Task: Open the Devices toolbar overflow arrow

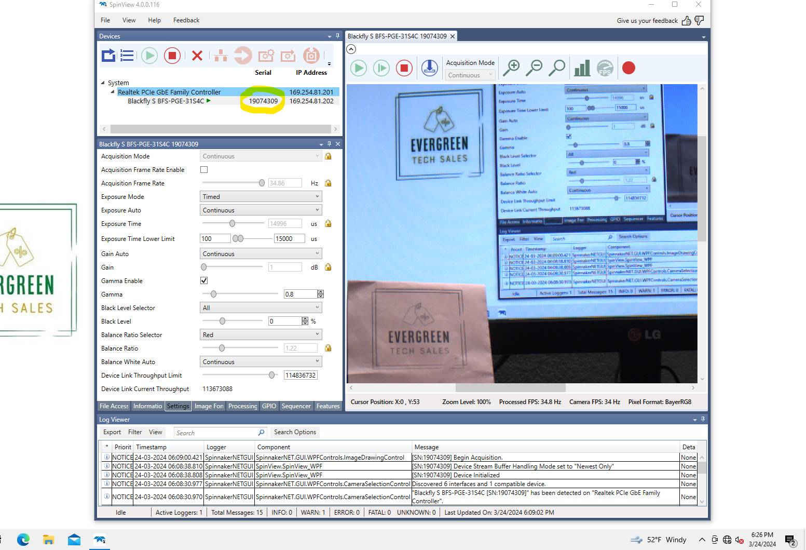Action: (329, 64)
